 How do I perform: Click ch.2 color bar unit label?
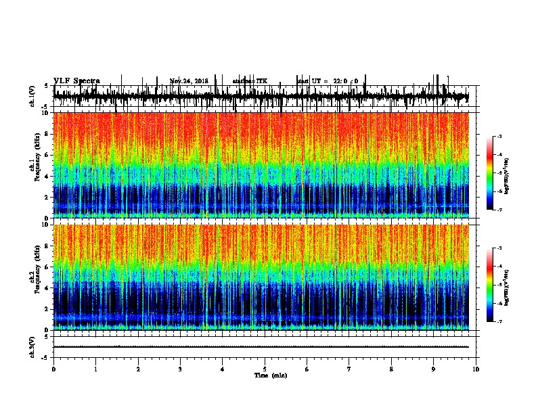tap(506, 287)
